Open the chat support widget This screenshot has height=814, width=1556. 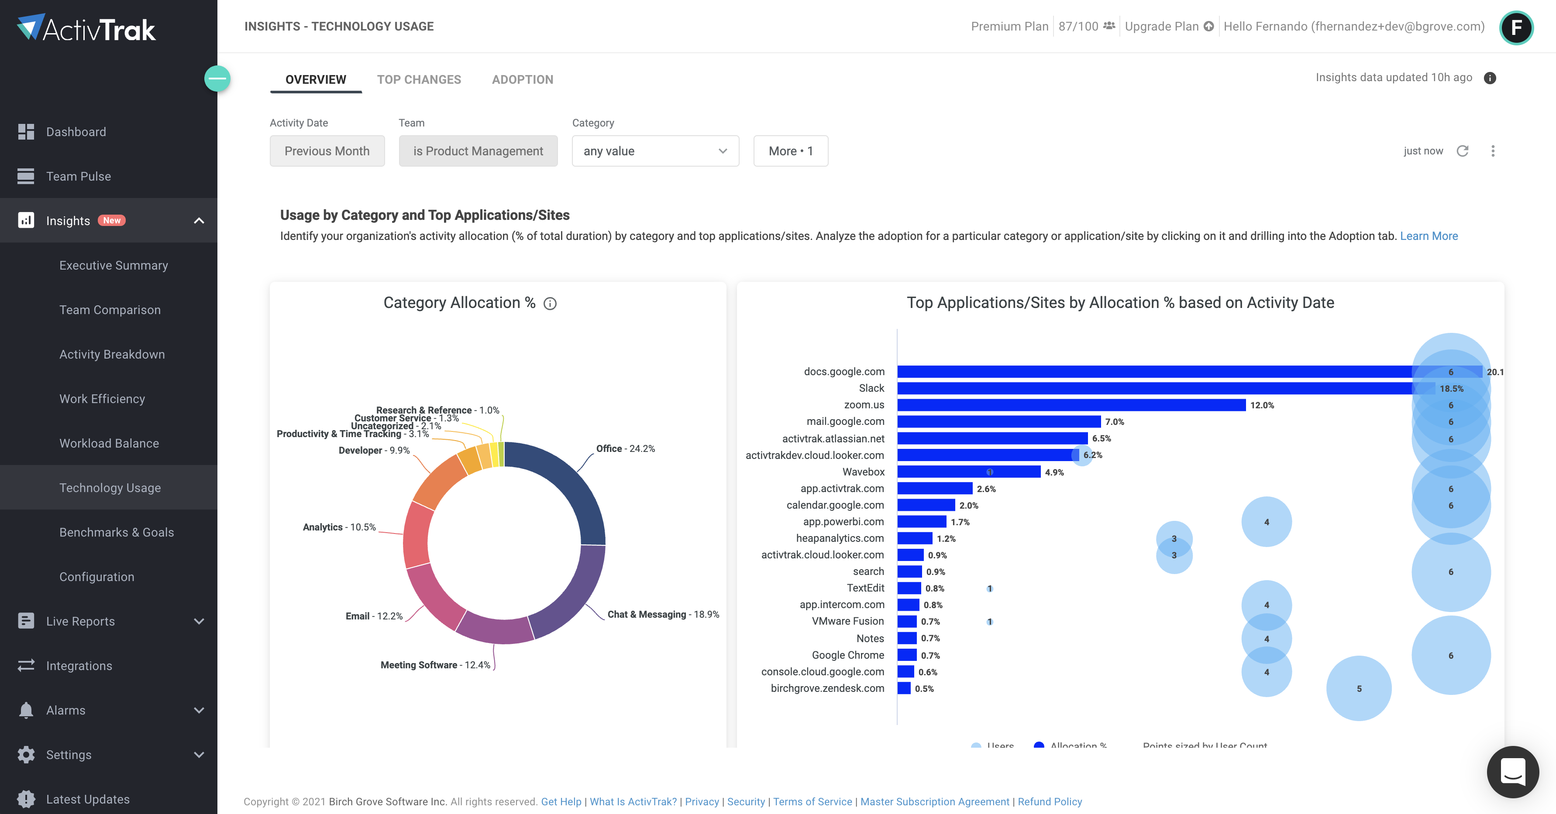coord(1513,772)
